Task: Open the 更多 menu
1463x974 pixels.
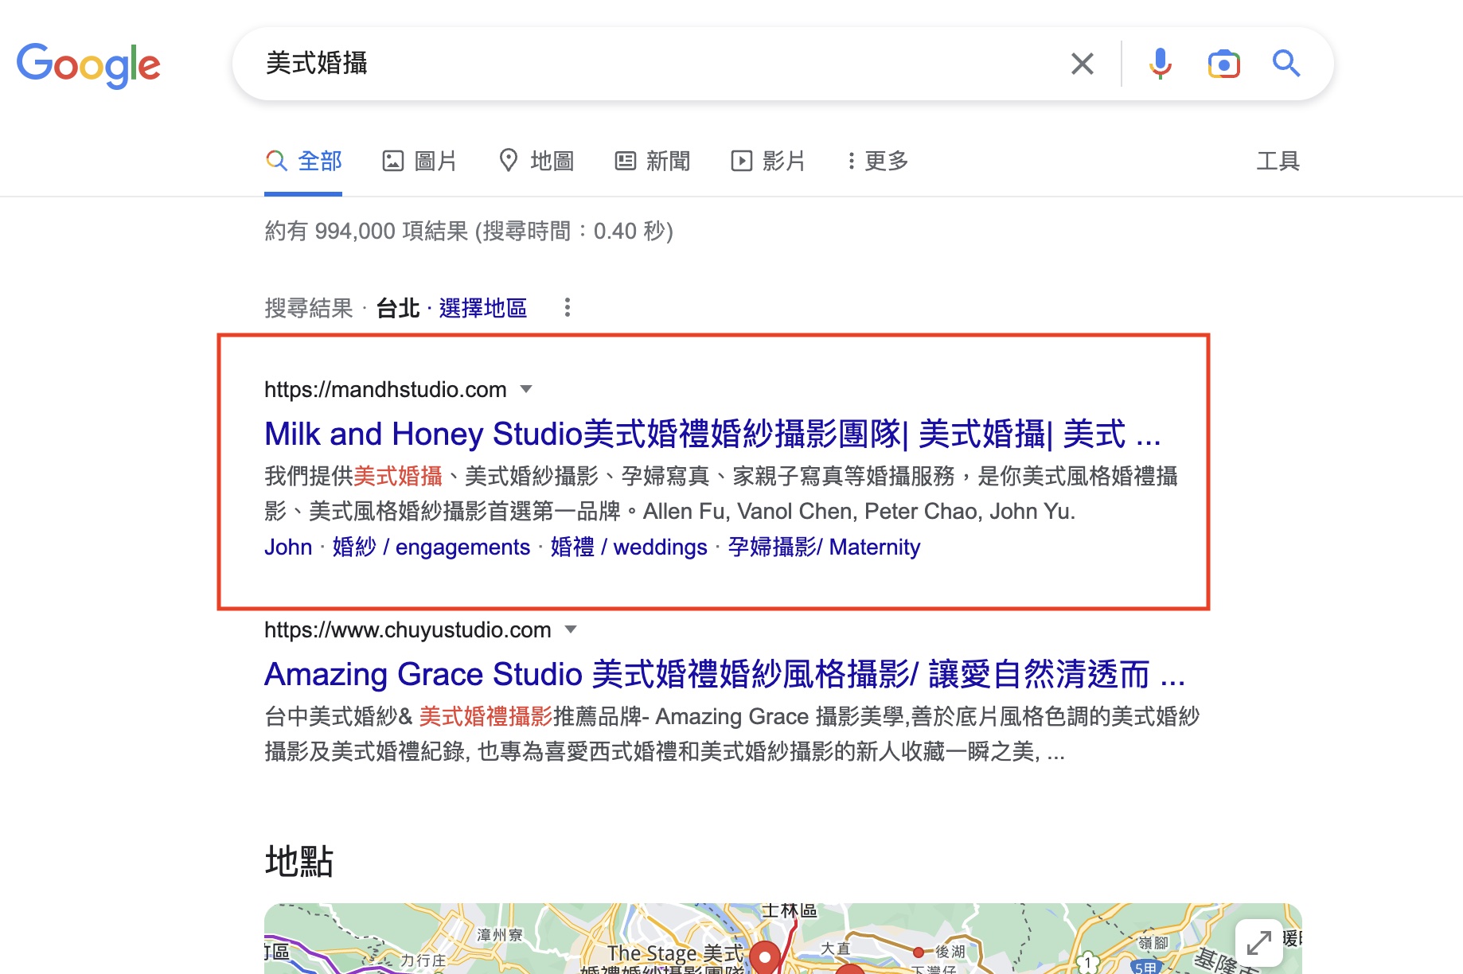Action: [x=878, y=162]
